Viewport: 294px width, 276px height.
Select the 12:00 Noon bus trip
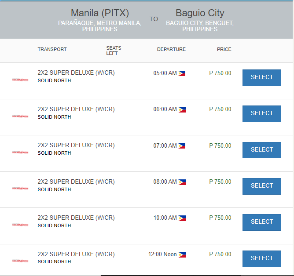261,258
